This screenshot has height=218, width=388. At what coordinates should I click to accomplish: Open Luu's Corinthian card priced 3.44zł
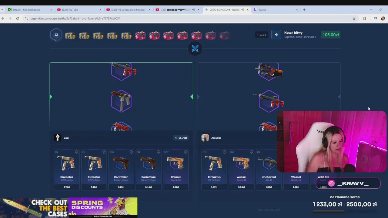coord(149,170)
